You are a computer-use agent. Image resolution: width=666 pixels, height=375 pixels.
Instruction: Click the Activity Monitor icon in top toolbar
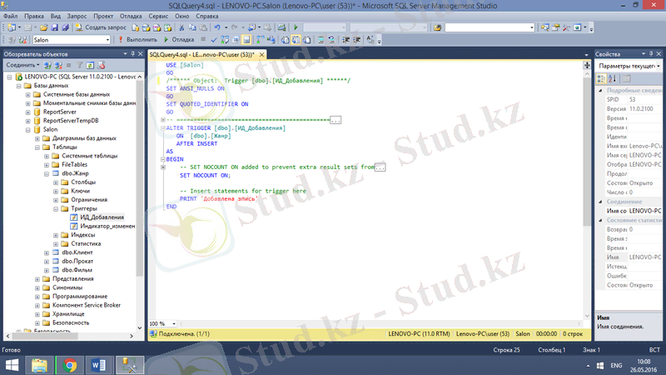click(x=281, y=27)
